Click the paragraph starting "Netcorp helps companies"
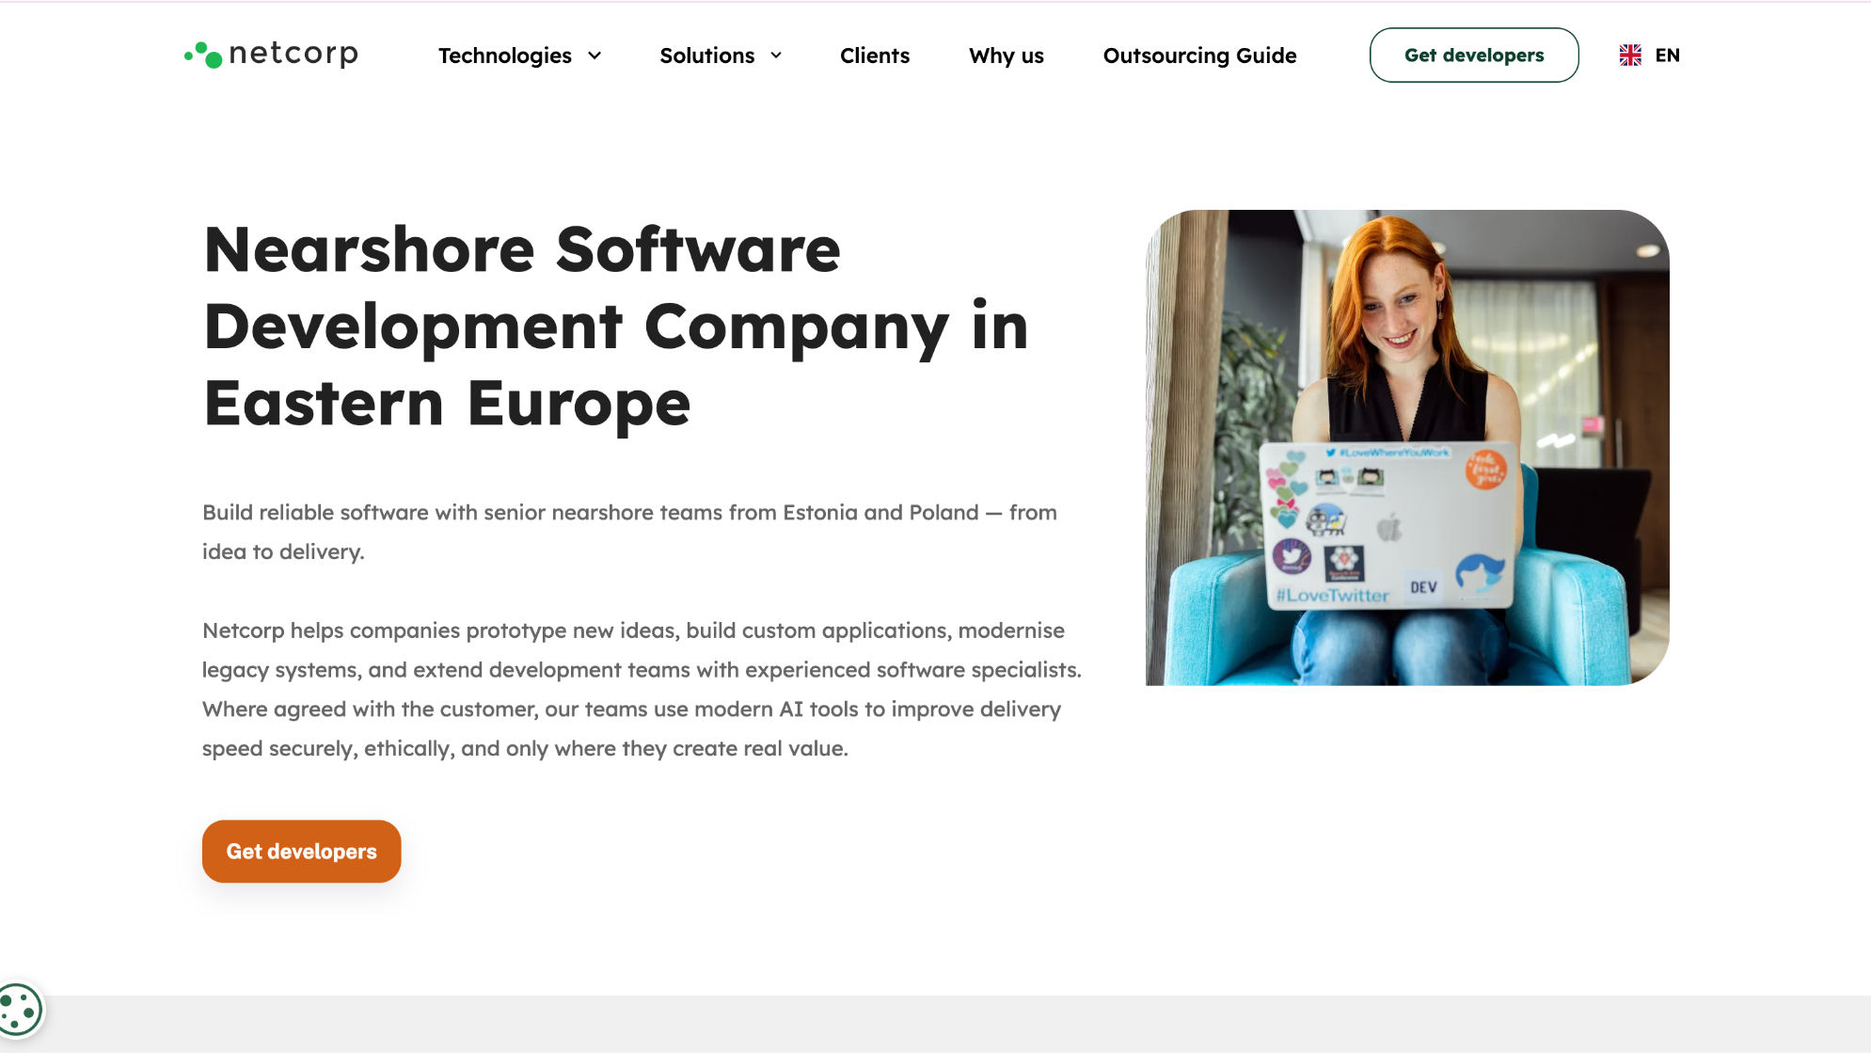The image size is (1871, 1053). tap(642, 689)
